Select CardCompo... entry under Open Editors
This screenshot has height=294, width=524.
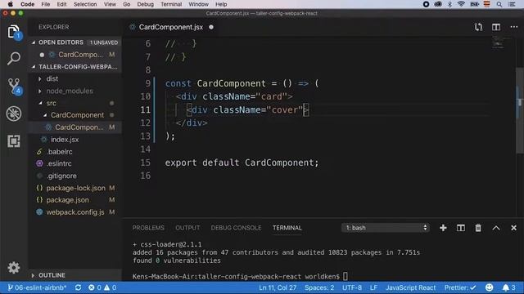tap(80, 55)
